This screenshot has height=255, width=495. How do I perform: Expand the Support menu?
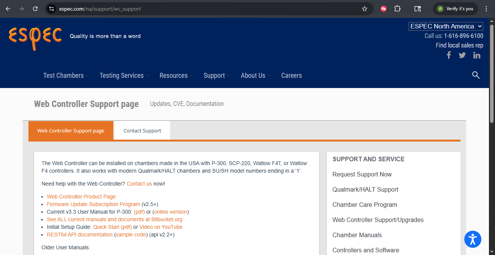coord(217,76)
